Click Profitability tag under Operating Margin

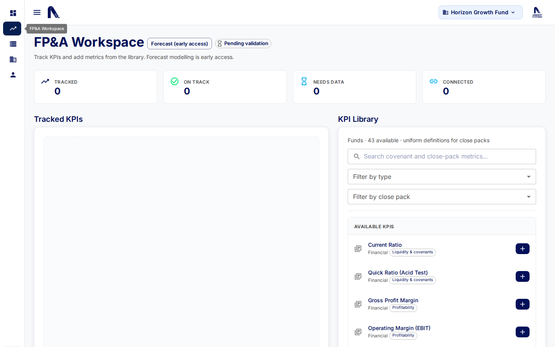point(403,336)
